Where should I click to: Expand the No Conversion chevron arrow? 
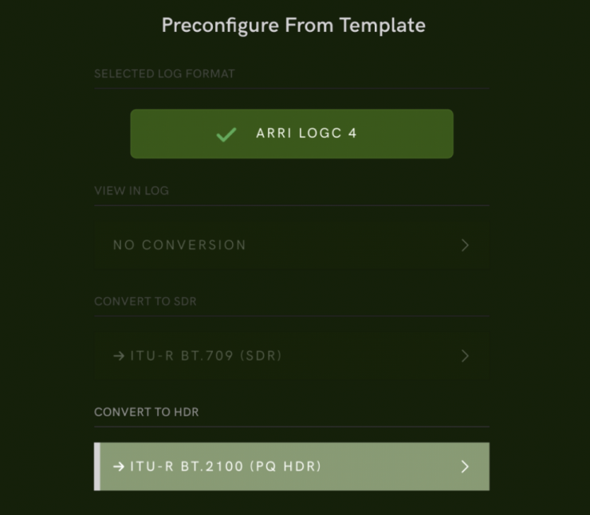pos(465,245)
